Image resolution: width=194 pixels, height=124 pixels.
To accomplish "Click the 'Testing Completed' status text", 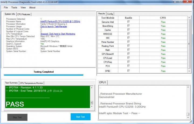I will (x=44, y=72).
